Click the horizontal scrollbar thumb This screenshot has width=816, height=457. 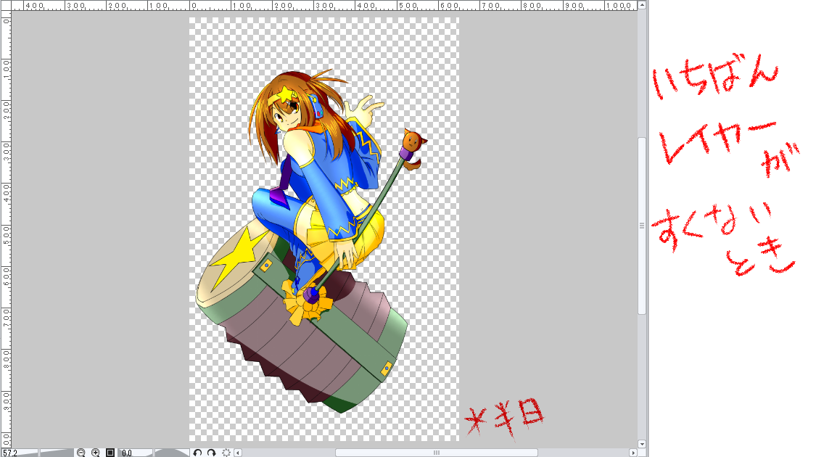(x=436, y=453)
